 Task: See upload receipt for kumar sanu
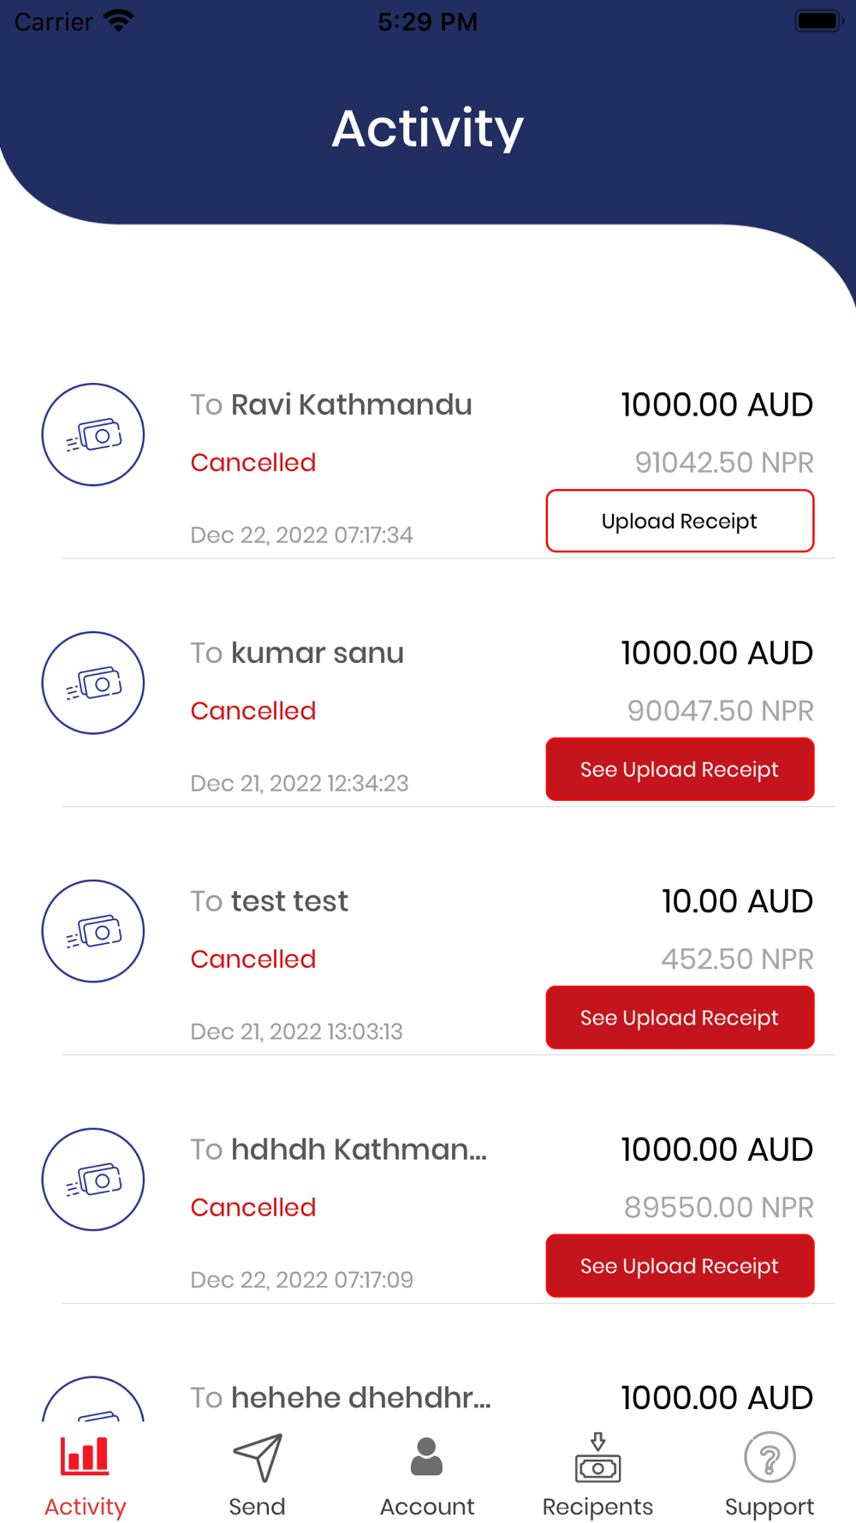[x=680, y=769]
